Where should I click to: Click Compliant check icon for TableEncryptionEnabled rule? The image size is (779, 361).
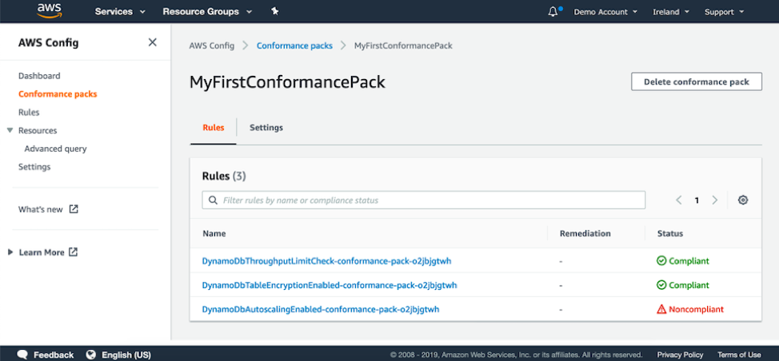point(661,285)
